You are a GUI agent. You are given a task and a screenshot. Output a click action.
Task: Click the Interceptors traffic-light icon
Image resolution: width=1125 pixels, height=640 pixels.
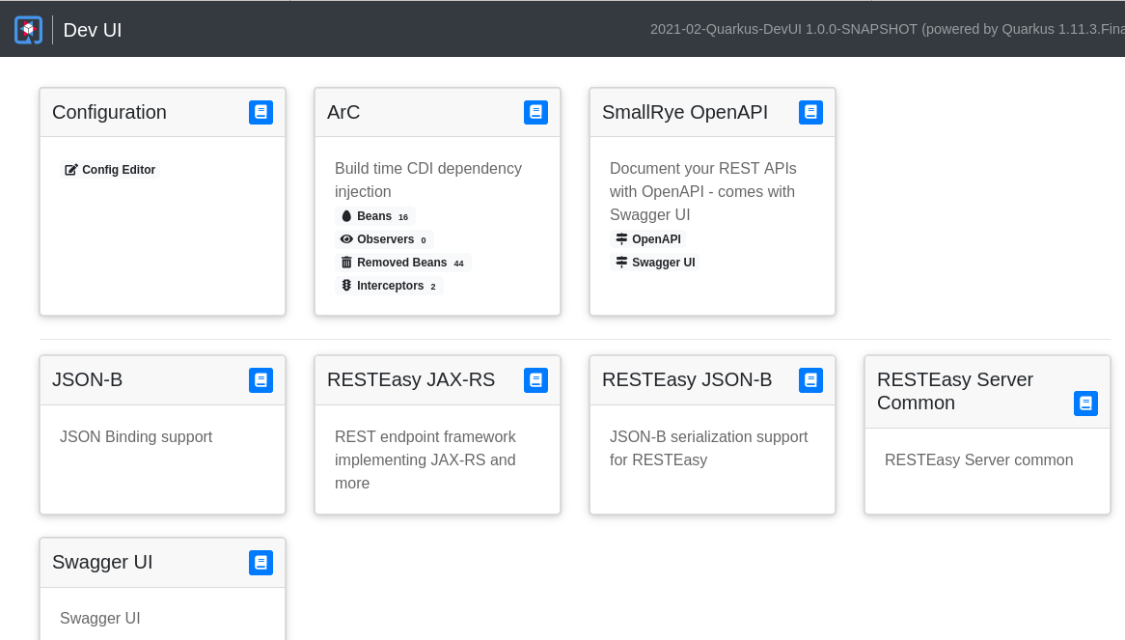click(346, 285)
